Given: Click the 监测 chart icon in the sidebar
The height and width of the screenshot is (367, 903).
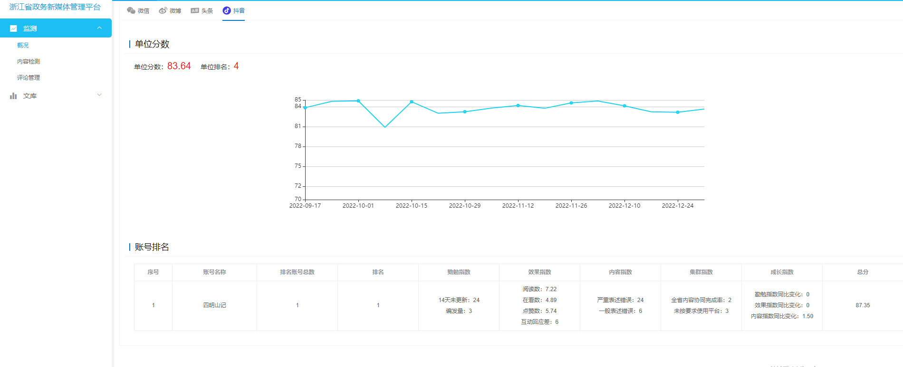Looking at the screenshot, I should pos(13,28).
